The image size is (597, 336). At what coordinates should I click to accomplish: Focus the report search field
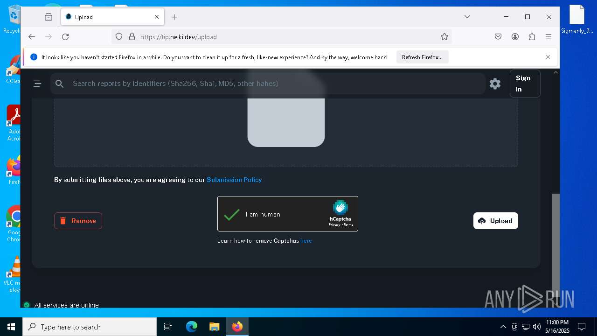(x=268, y=84)
